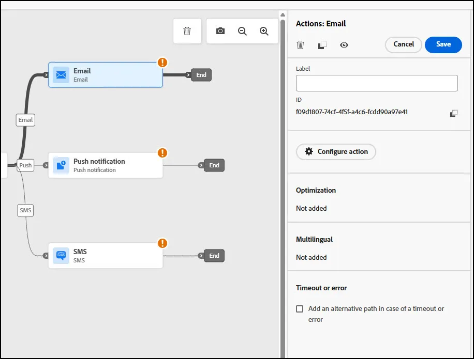This screenshot has height=359, width=474.
Task: Duplicate the action using the panel copy icon
Action: tap(322, 45)
